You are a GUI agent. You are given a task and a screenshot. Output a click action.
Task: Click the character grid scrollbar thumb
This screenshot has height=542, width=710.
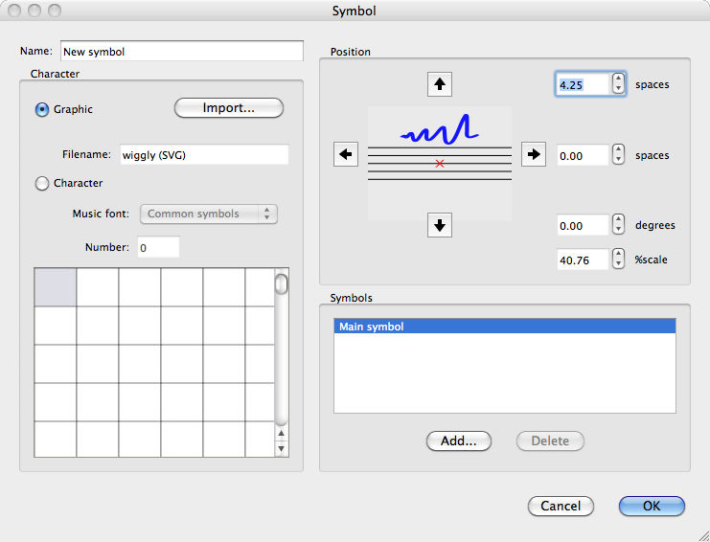pyautogui.click(x=281, y=284)
